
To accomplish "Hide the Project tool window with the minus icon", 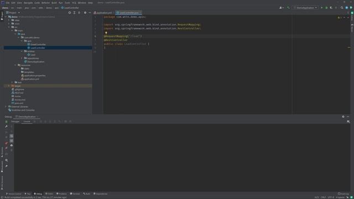I will point(90,13).
